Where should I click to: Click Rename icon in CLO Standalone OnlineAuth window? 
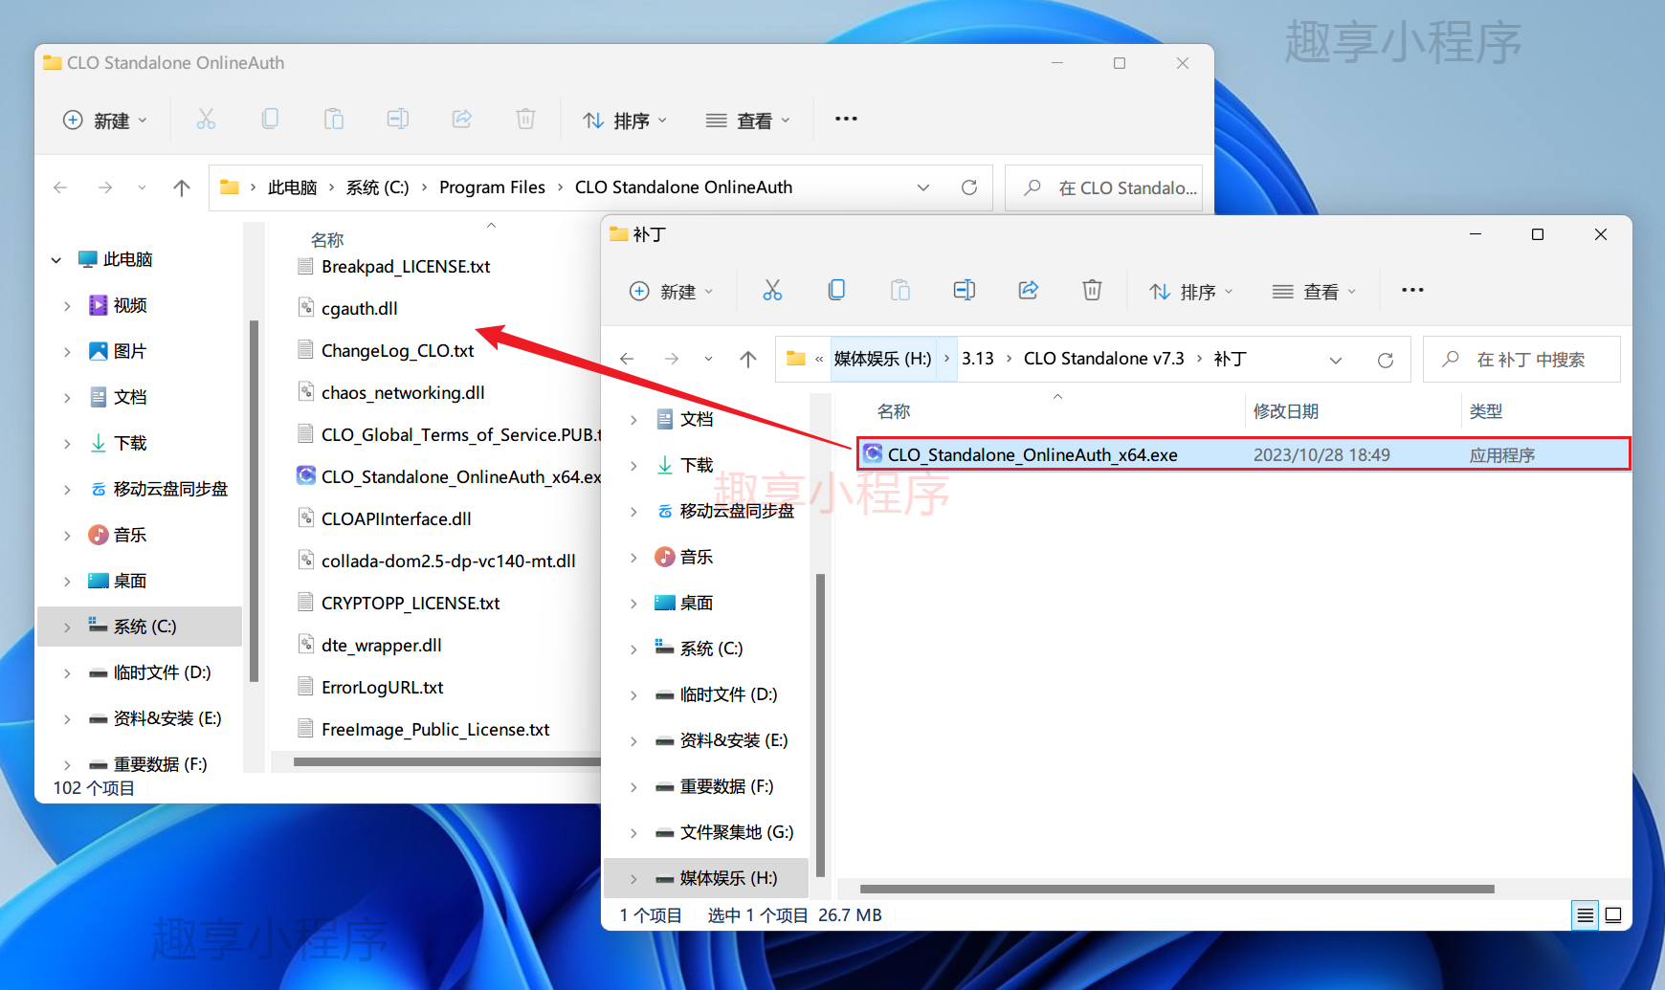pos(398,120)
